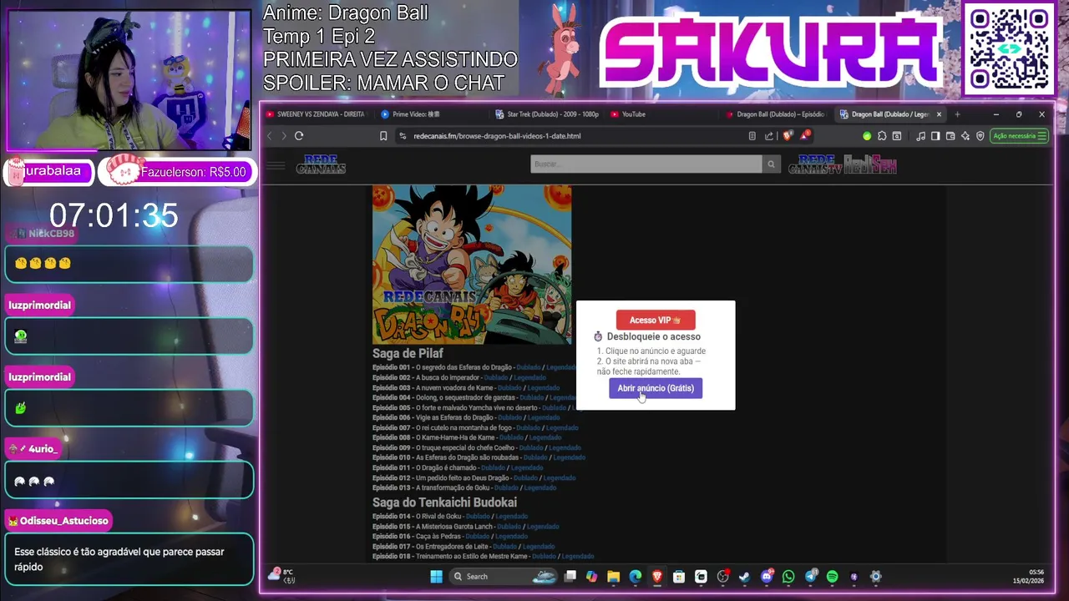Open Legendado link for Episódio 016

(x=511, y=536)
